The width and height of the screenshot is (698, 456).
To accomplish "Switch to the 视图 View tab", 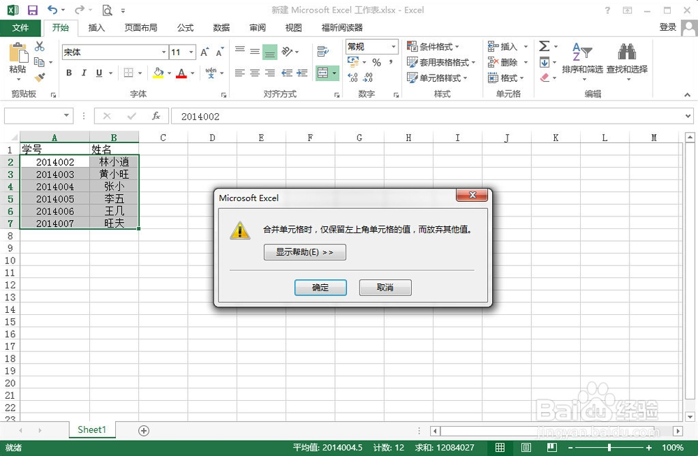I will [293, 28].
